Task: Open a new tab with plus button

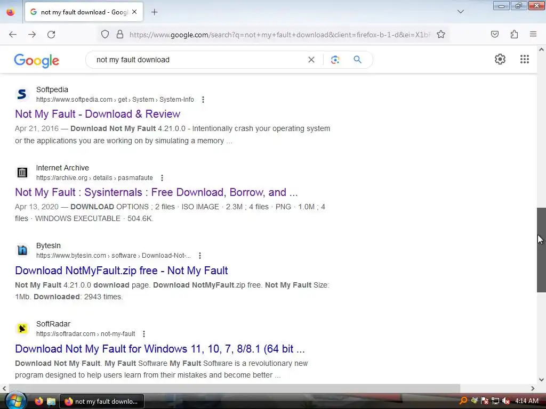Action: (x=154, y=12)
